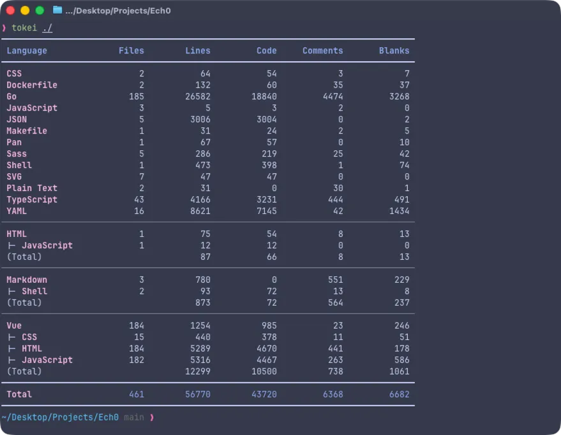Maximize the terminal with the green button
Viewport: 561px width, 435px height.
click(x=40, y=10)
